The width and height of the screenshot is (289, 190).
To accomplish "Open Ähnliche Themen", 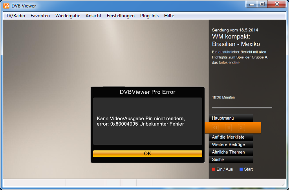I will point(231,152).
